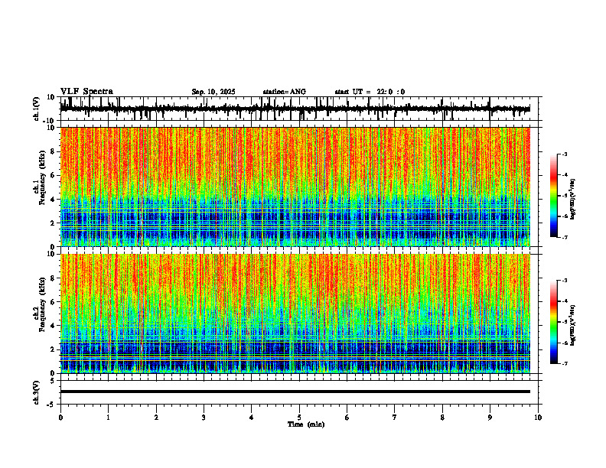
Task: Click inside the ch.2 spectrogram panel
Action: tap(295, 314)
